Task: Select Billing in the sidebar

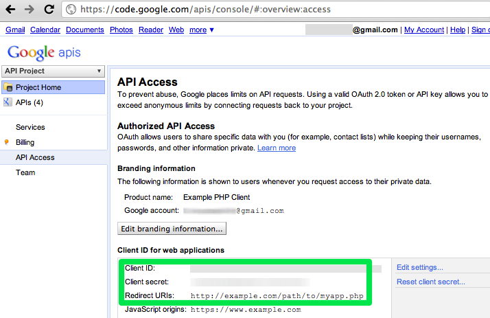Action: click(x=25, y=142)
